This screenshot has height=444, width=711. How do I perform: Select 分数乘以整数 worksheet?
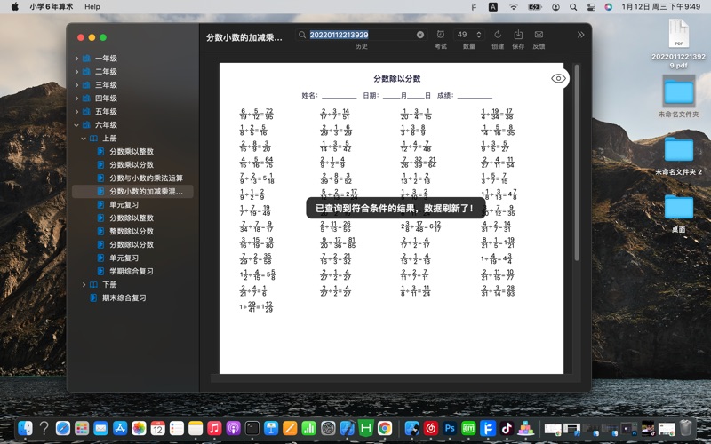click(x=132, y=151)
